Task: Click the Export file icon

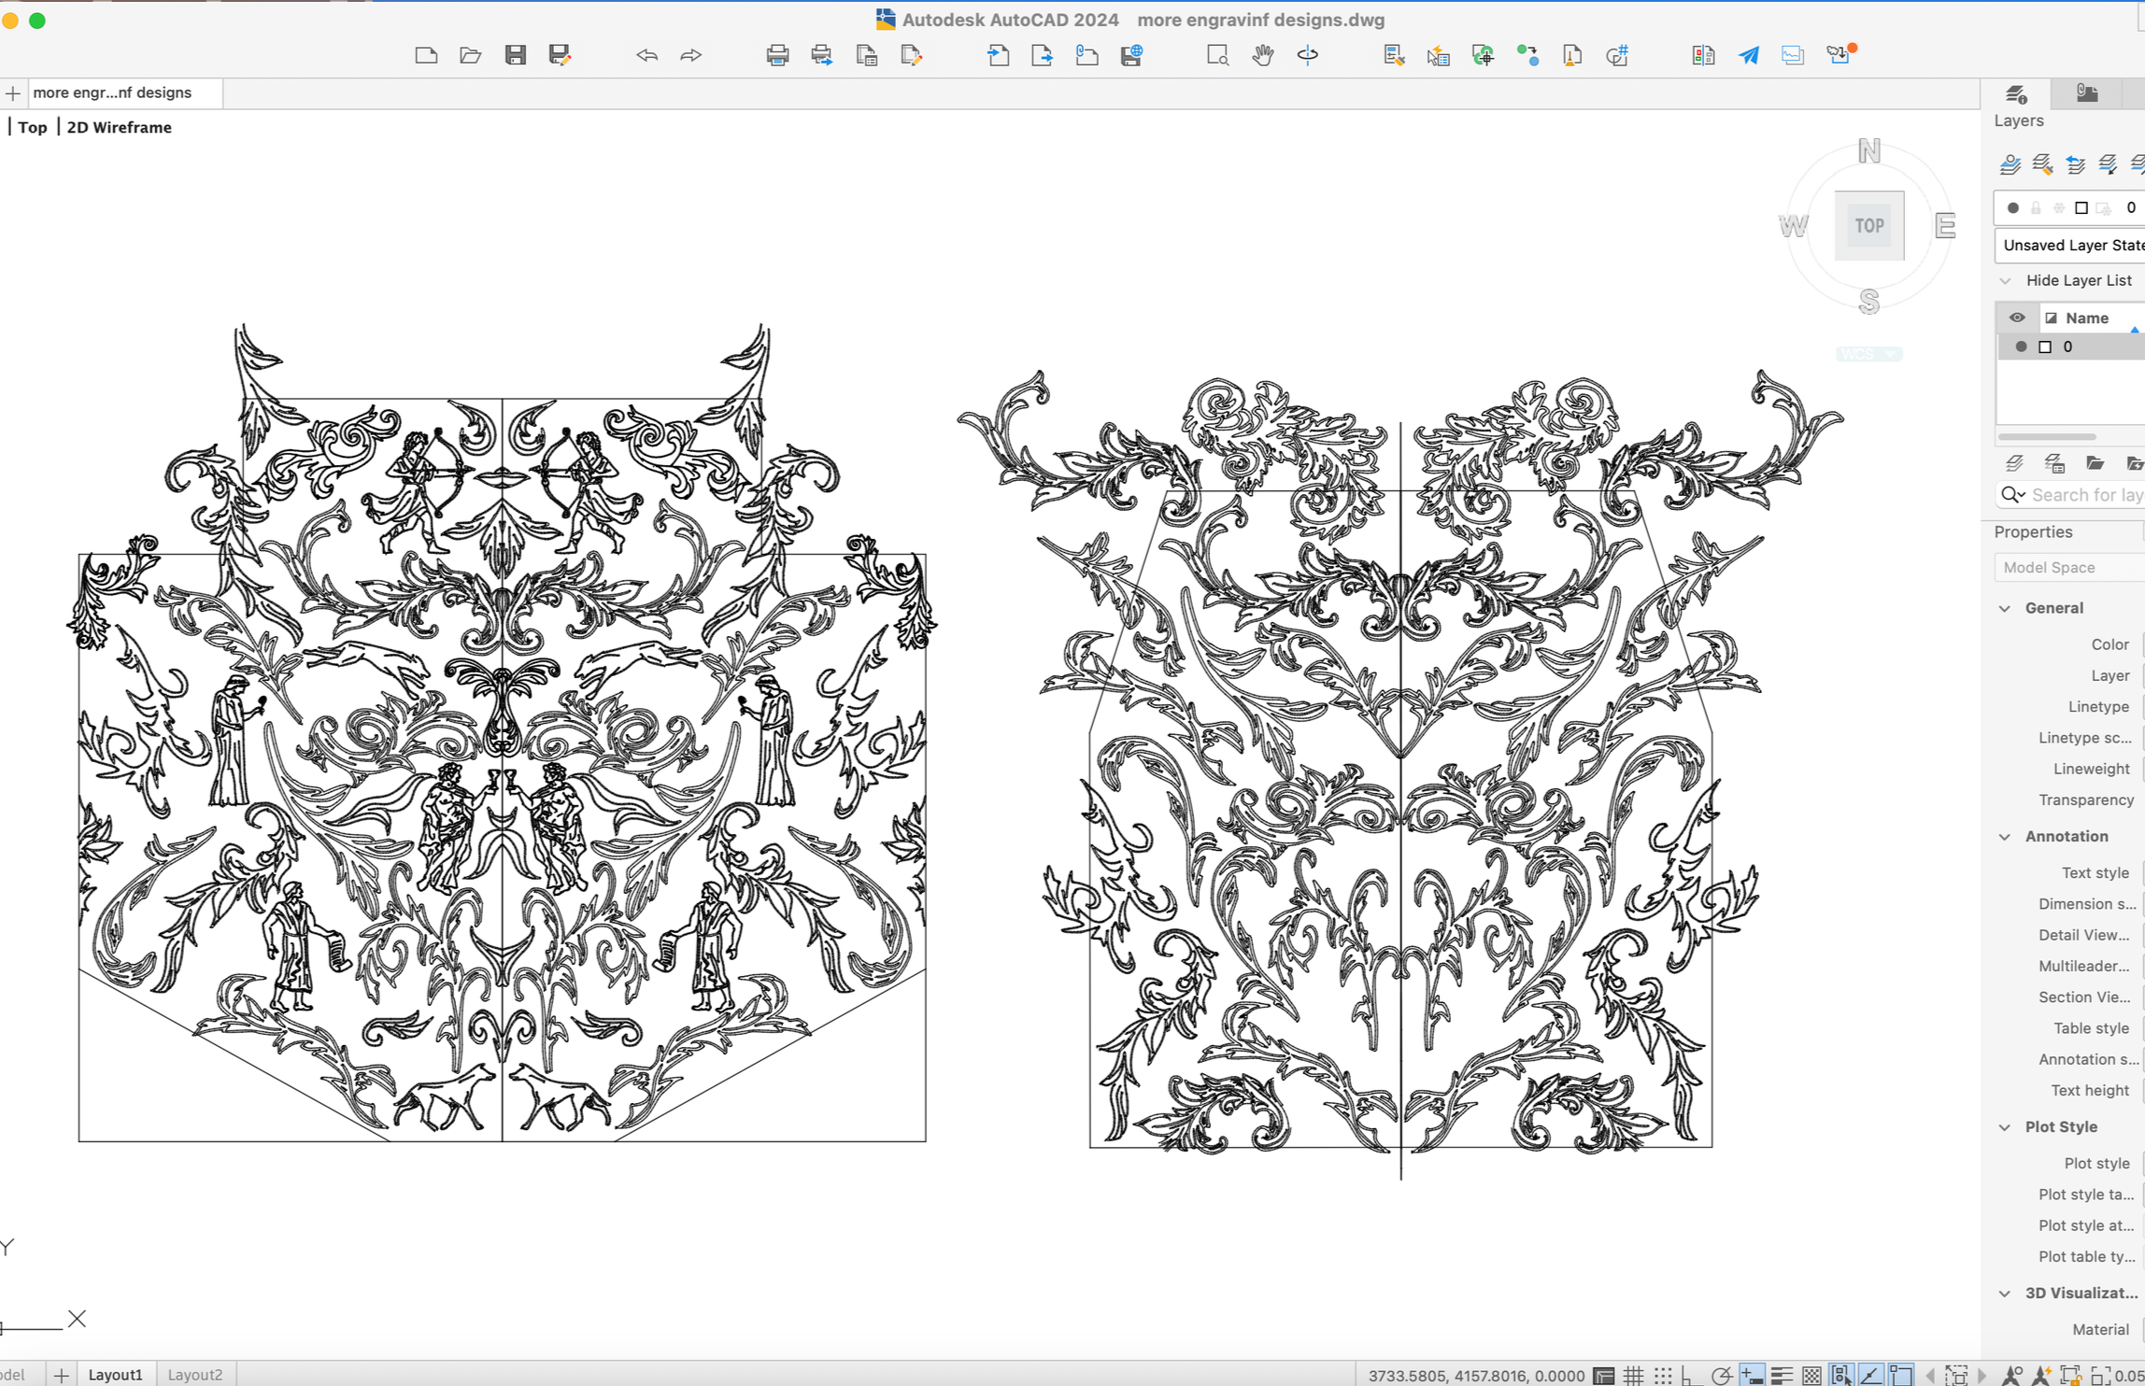Action: point(1043,55)
